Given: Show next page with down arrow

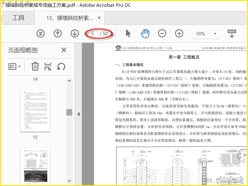Looking at the screenshot, I should [75, 33].
